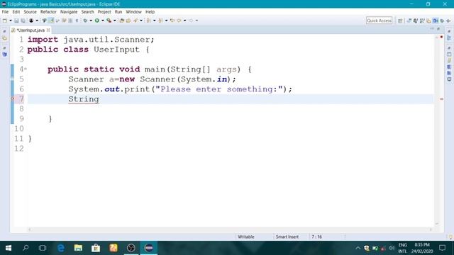Maximize the editor area icon
This screenshot has height=255, width=454.
pyautogui.click(x=438, y=29)
